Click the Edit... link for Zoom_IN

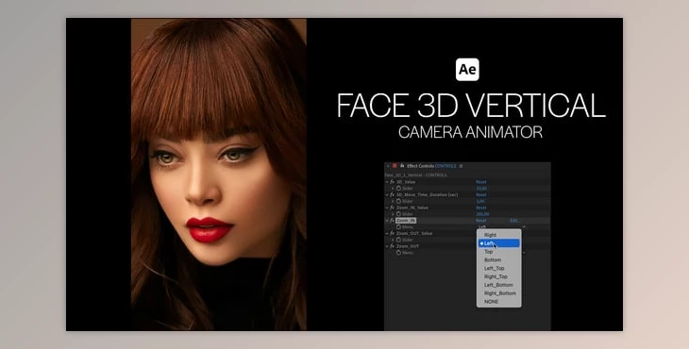pos(515,221)
